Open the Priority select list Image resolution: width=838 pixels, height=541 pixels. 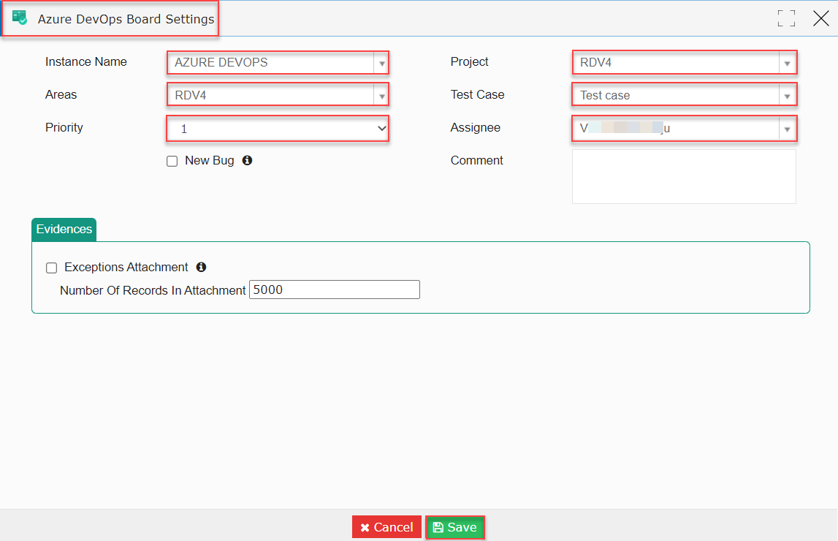[278, 129]
